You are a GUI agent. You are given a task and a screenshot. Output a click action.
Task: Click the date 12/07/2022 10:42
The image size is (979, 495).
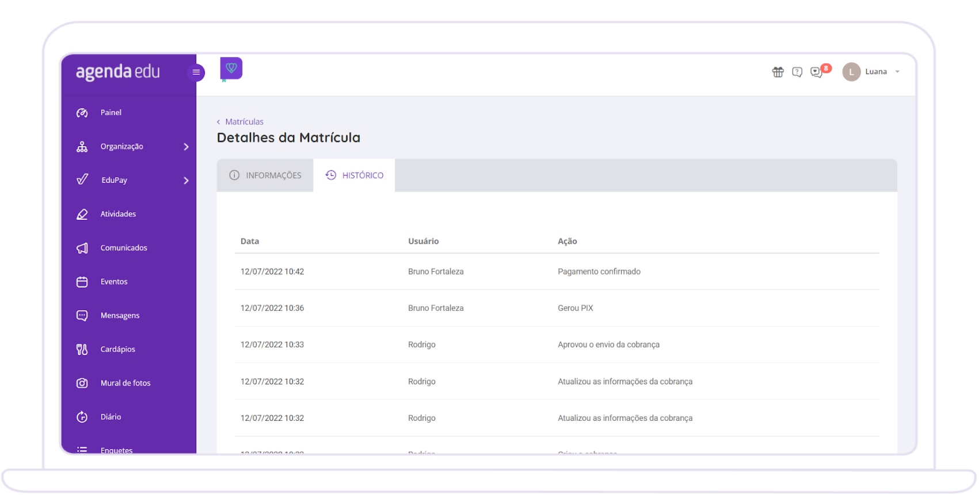click(272, 272)
